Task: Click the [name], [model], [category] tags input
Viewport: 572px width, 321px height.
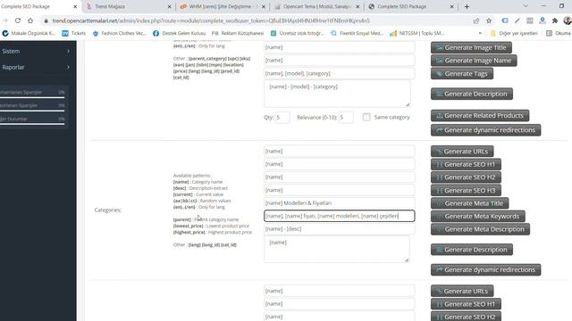Action: pos(340,73)
